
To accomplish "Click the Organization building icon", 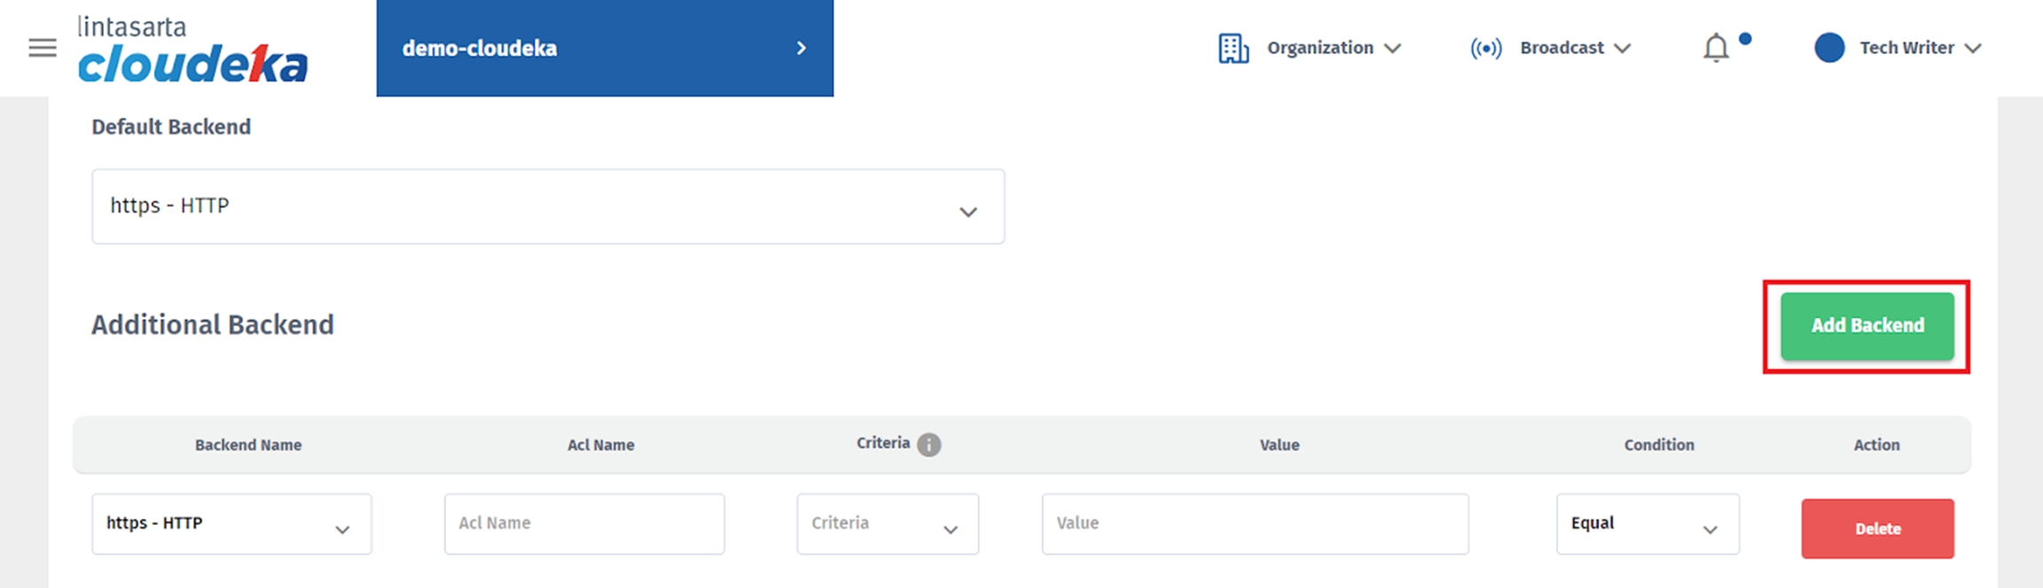I will coord(1233,49).
